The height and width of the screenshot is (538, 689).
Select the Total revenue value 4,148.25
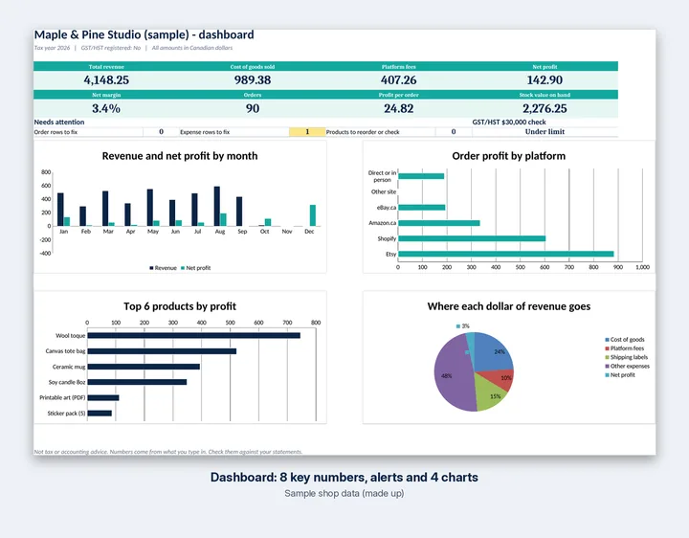106,80
